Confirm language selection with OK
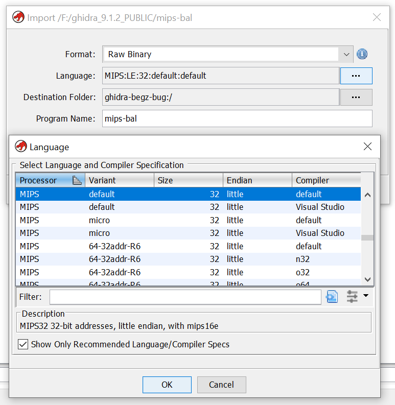The width and height of the screenshot is (395, 405). [x=167, y=385]
